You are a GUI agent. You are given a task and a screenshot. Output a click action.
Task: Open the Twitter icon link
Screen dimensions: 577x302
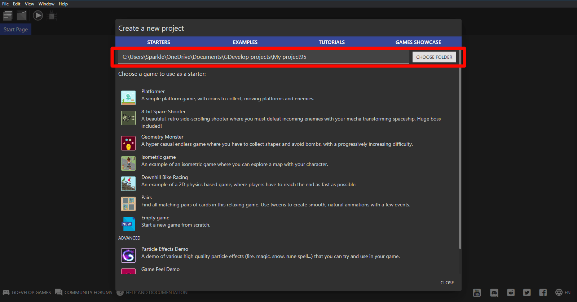(x=527, y=293)
